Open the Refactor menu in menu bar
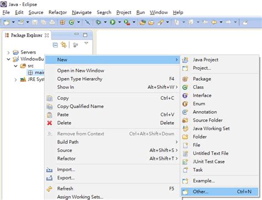262x200 pixels. point(57,13)
